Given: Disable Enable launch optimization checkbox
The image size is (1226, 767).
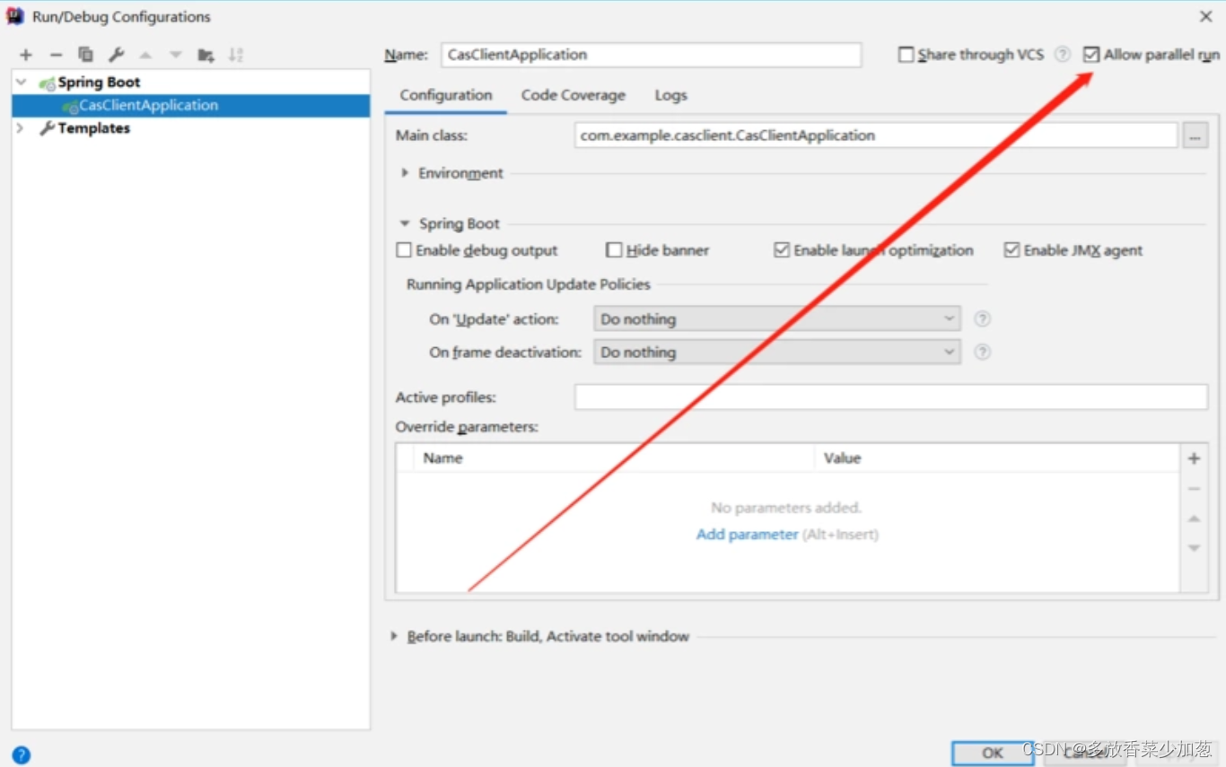Looking at the screenshot, I should click(x=782, y=250).
